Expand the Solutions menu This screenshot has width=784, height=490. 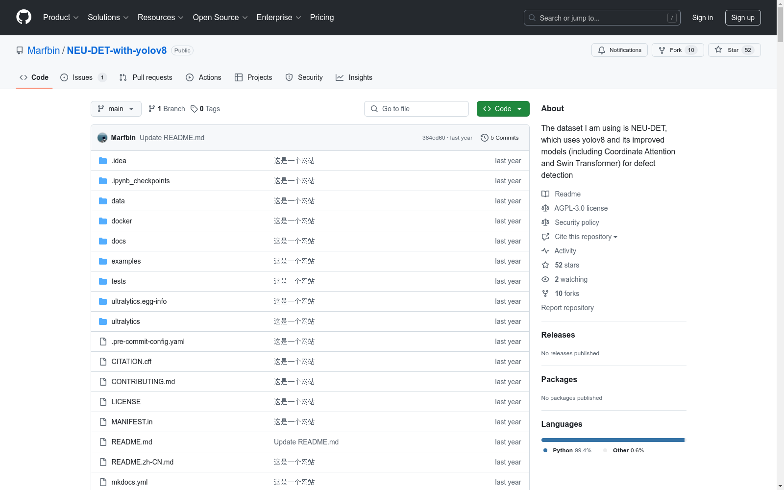108,17
